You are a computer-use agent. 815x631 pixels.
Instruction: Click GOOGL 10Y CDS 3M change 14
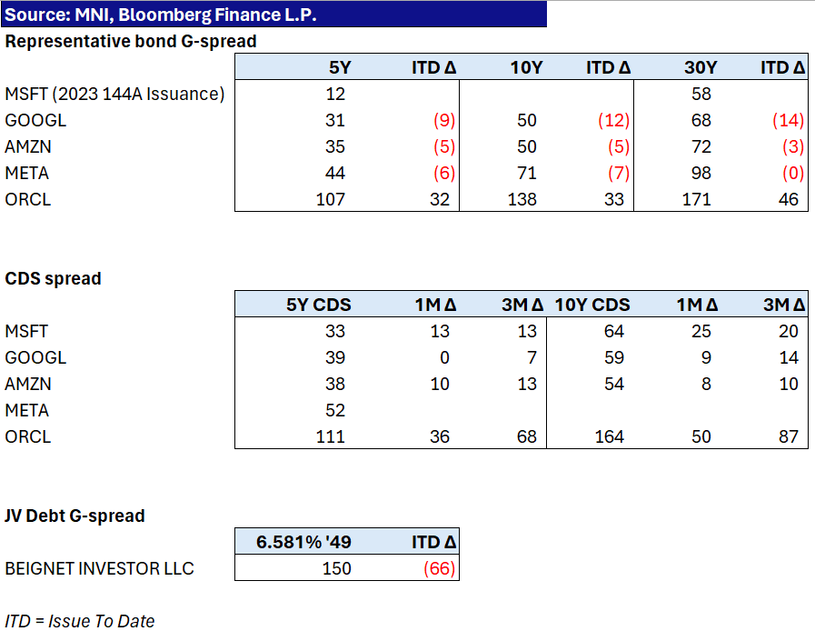click(789, 358)
